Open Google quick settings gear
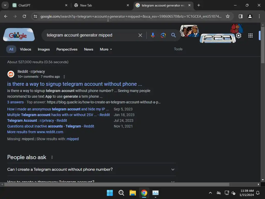The image size is (265, 199). [239, 35]
